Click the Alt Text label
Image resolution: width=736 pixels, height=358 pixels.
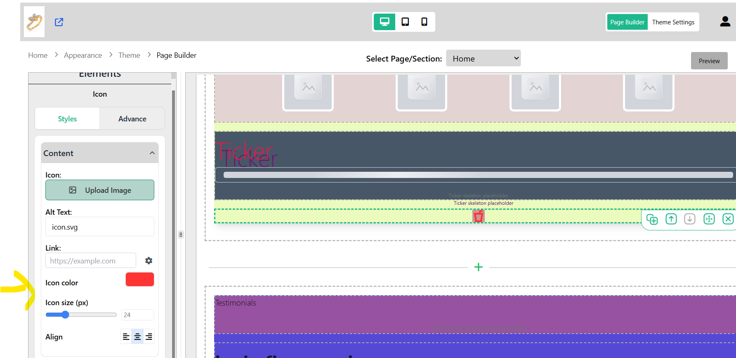click(59, 212)
